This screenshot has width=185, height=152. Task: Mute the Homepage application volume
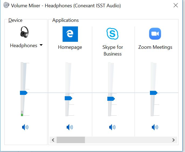click(x=70, y=127)
